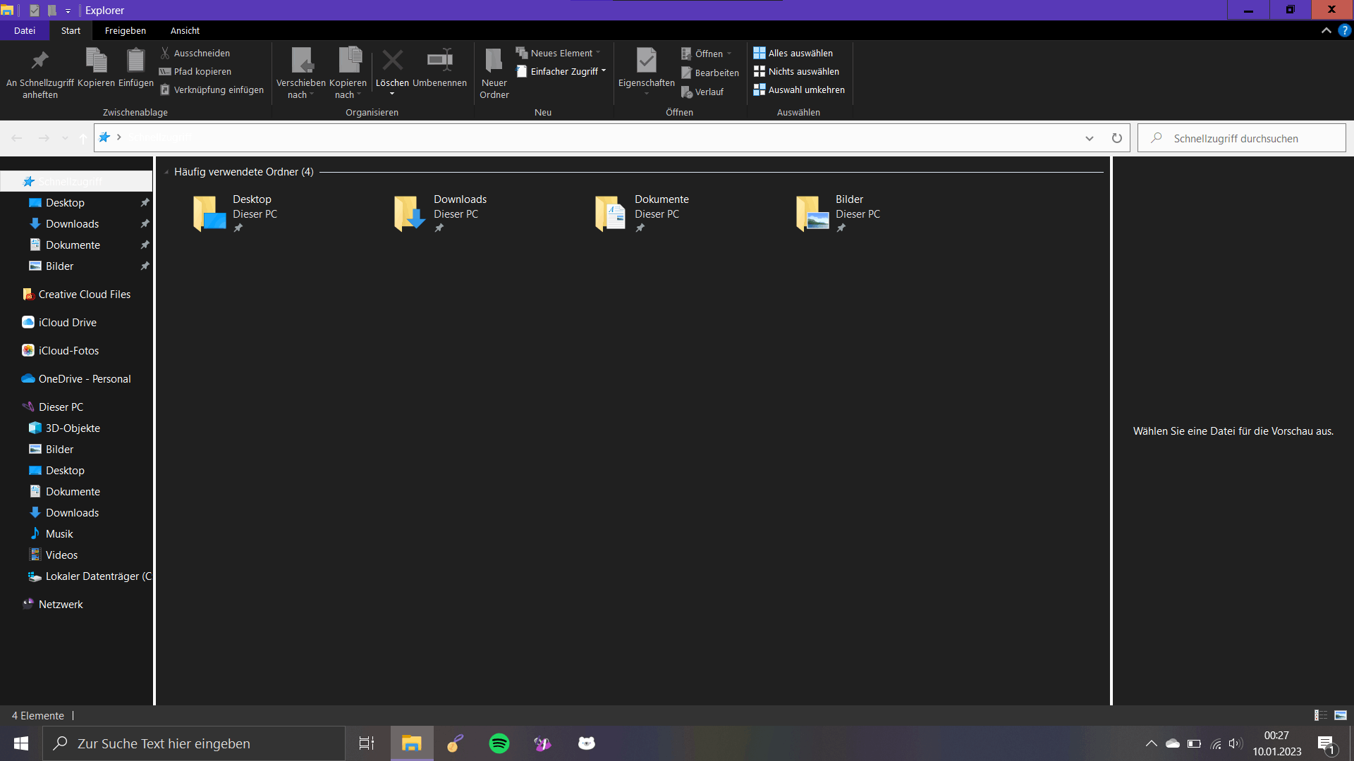Select the Start ribbon tab
Screen dimensions: 1354x761
pos(71,30)
